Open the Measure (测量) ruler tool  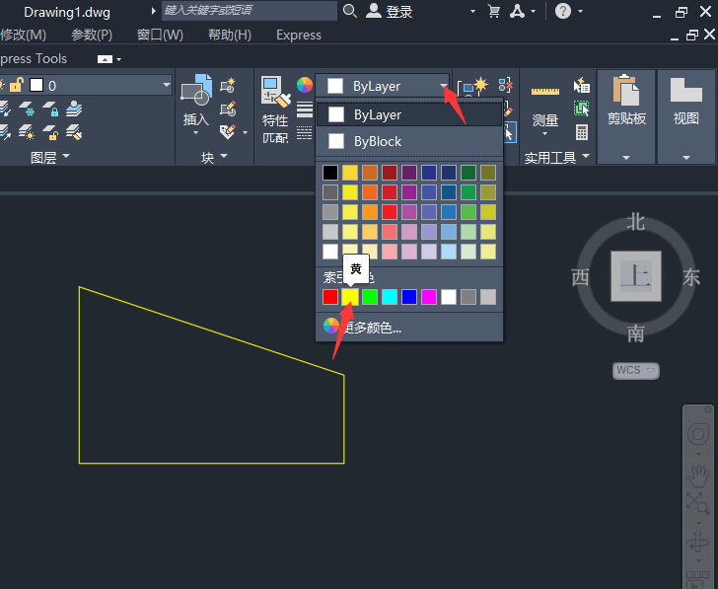[544, 91]
